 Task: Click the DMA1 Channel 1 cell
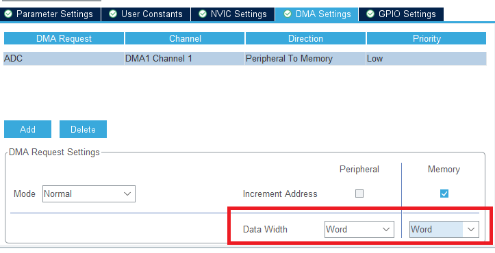tap(185, 59)
